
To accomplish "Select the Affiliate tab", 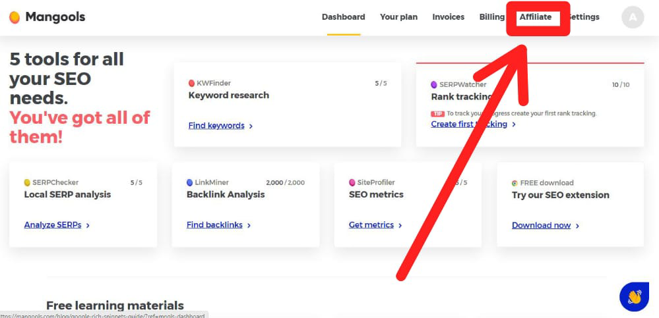I will pyautogui.click(x=536, y=17).
